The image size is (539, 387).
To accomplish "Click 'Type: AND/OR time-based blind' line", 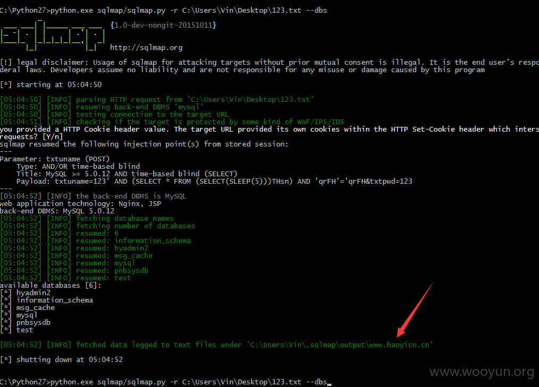I will coord(78,166).
